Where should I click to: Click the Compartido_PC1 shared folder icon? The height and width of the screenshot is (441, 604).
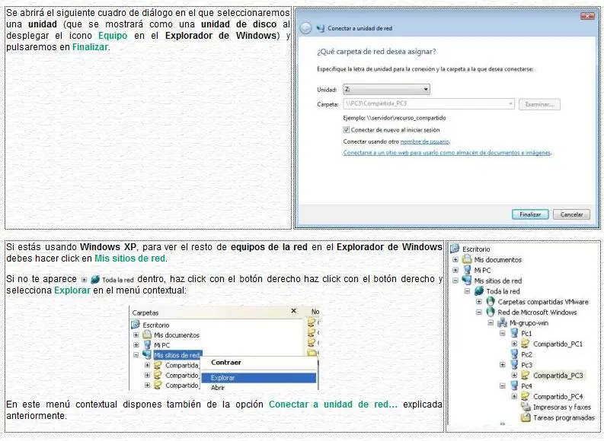coord(526,344)
